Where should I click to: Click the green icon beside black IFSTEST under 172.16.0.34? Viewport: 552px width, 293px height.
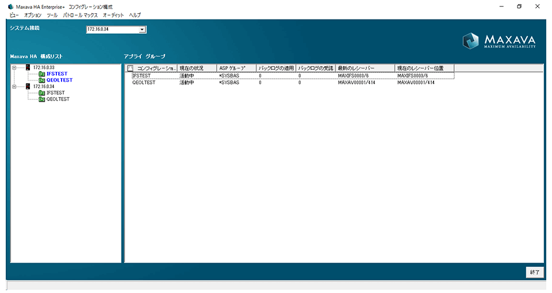coord(42,93)
